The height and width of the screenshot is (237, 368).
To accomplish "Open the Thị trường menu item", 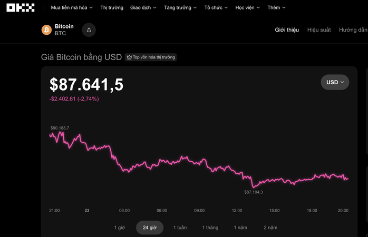I will (112, 8).
